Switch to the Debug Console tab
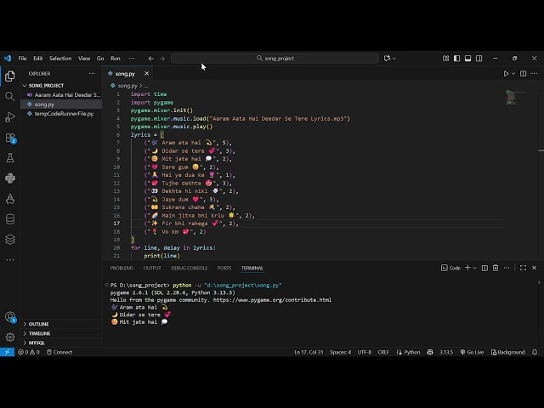This screenshot has height=408, width=544. pos(190,269)
